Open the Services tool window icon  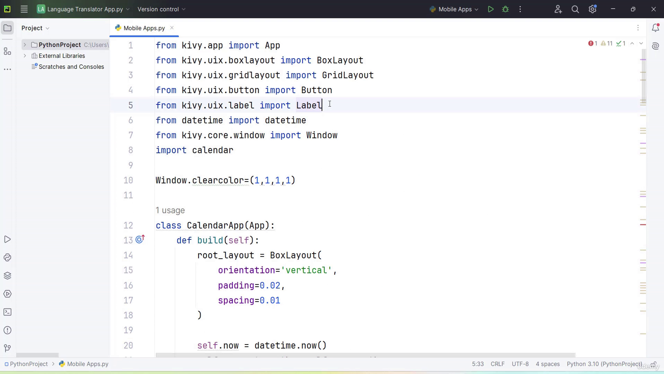(x=7, y=294)
